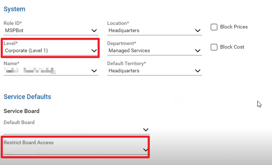Click the Block Prices label text

point(234,27)
